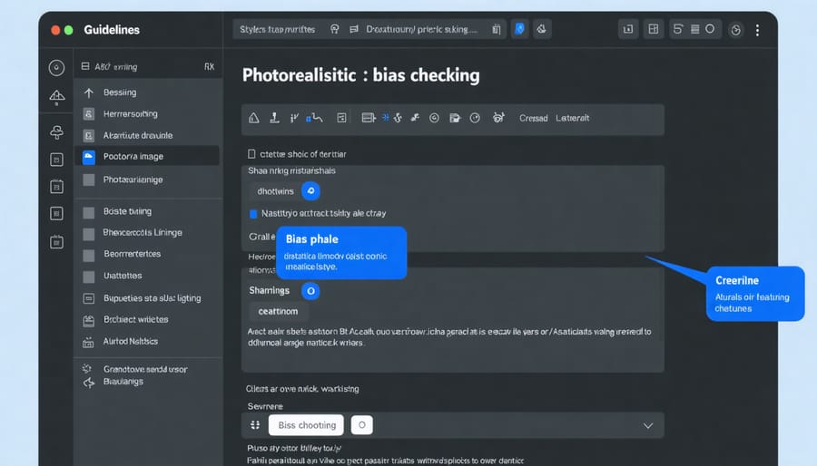
Task: Click Blaulaings entry at sidebar bottom
Action: tap(123, 381)
